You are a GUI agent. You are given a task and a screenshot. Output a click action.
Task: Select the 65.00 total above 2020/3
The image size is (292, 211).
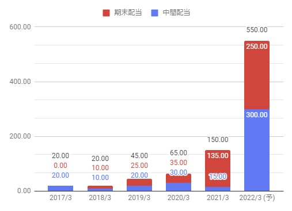click(x=179, y=153)
